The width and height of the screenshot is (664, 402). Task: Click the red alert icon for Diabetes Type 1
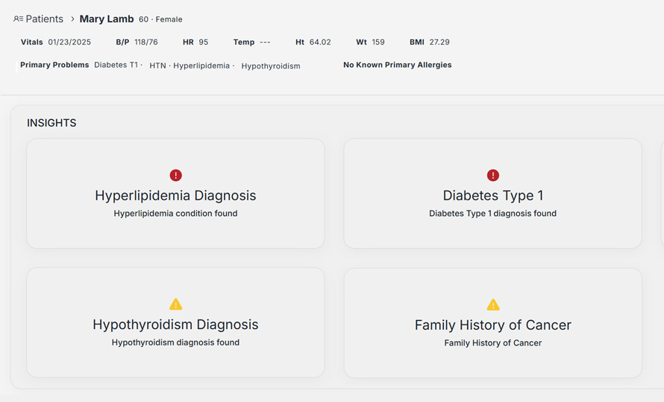[x=492, y=175]
